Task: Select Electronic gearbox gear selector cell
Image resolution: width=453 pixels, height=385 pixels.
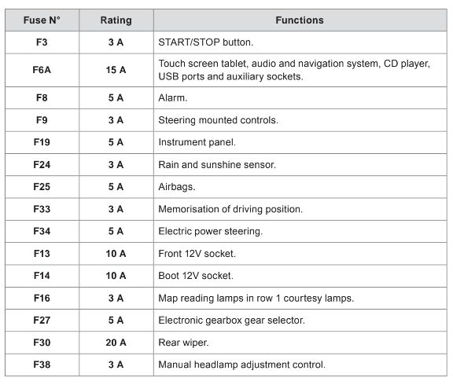Action: (x=300, y=320)
